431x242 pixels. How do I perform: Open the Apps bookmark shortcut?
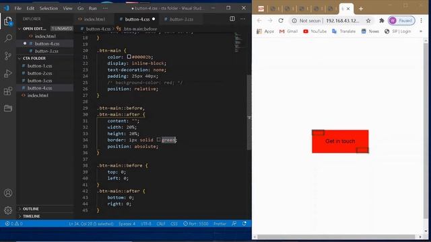265,32
